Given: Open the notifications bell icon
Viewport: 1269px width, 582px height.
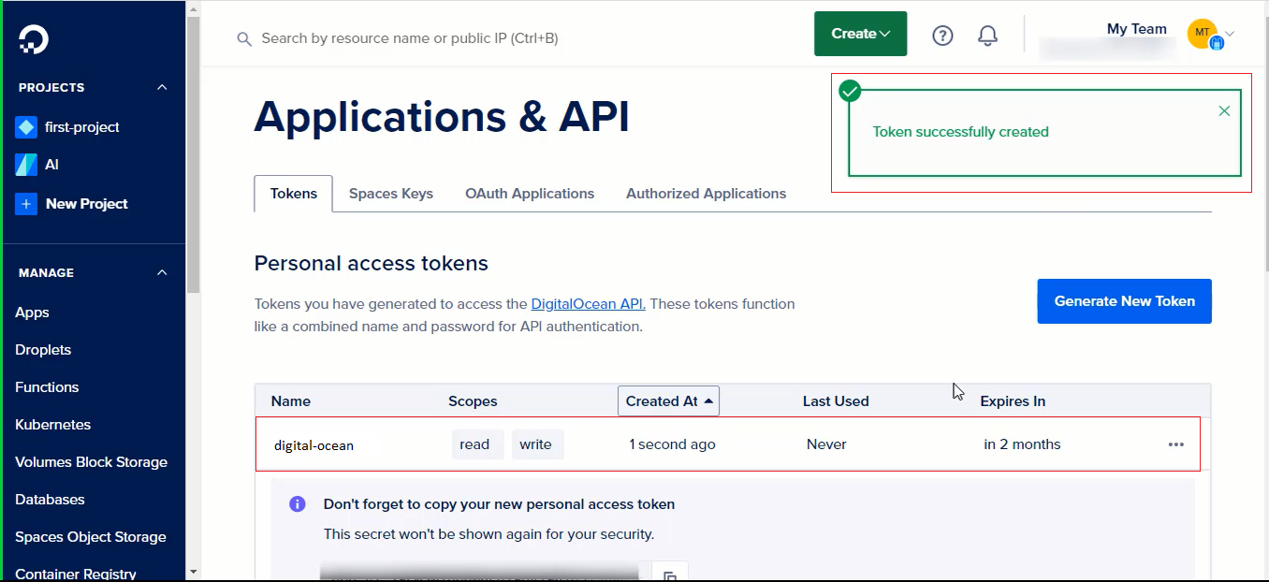Looking at the screenshot, I should click(987, 36).
